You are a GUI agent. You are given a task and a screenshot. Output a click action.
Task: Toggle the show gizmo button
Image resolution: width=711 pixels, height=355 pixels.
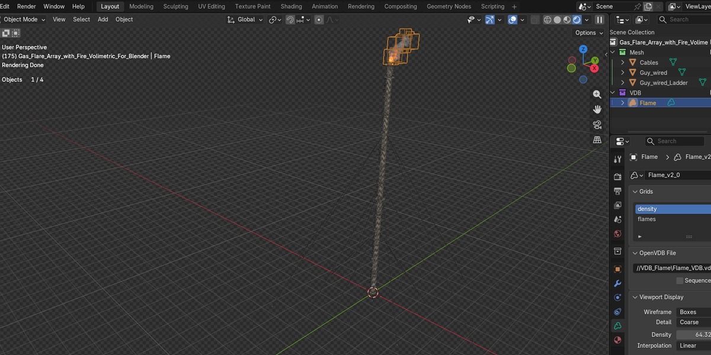click(489, 20)
